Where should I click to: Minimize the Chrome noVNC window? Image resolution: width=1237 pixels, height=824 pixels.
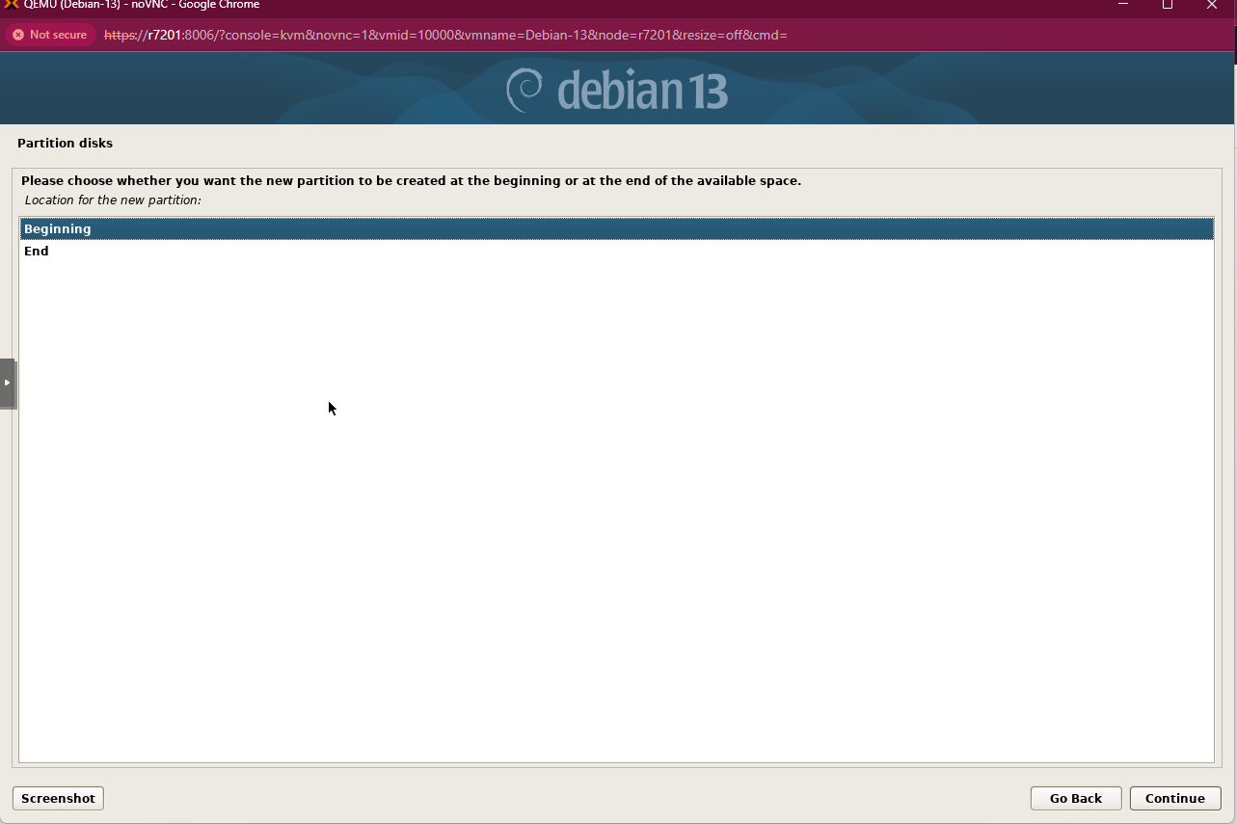coord(1122,5)
